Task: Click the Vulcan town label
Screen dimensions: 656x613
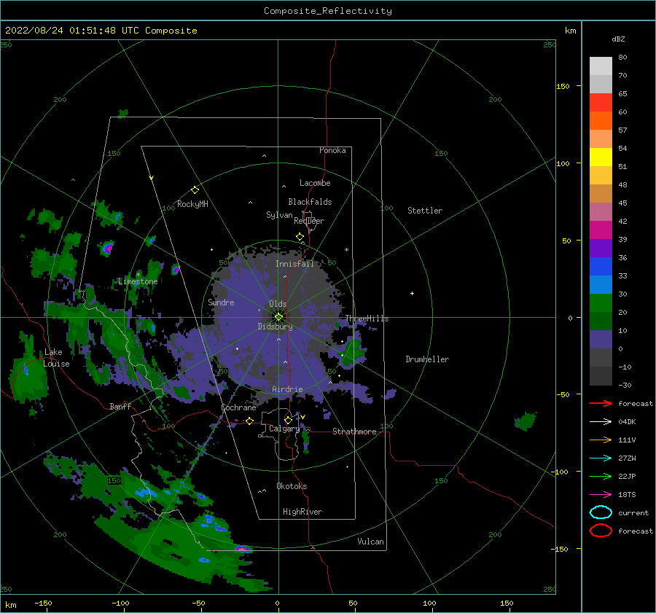Action: click(x=370, y=541)
